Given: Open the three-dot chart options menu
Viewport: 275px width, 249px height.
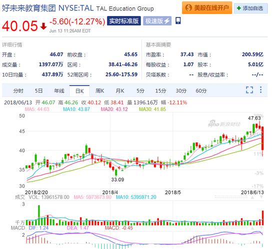Looking at the screenshot, I should click(x=261, y=89).
